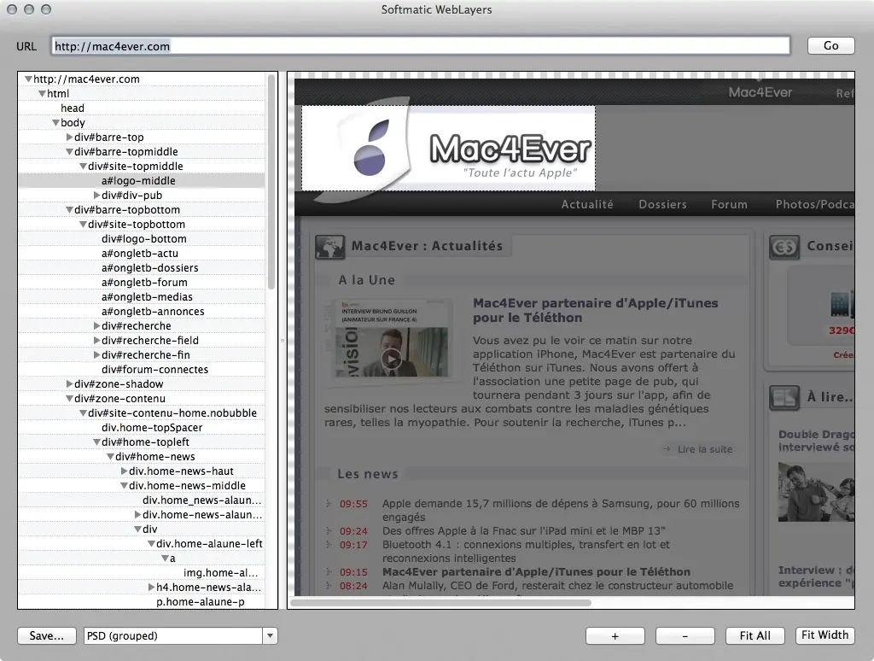Screen dimensions: 874x661
Task: Select the head node in the tree
Action: (x=73, y=108)
